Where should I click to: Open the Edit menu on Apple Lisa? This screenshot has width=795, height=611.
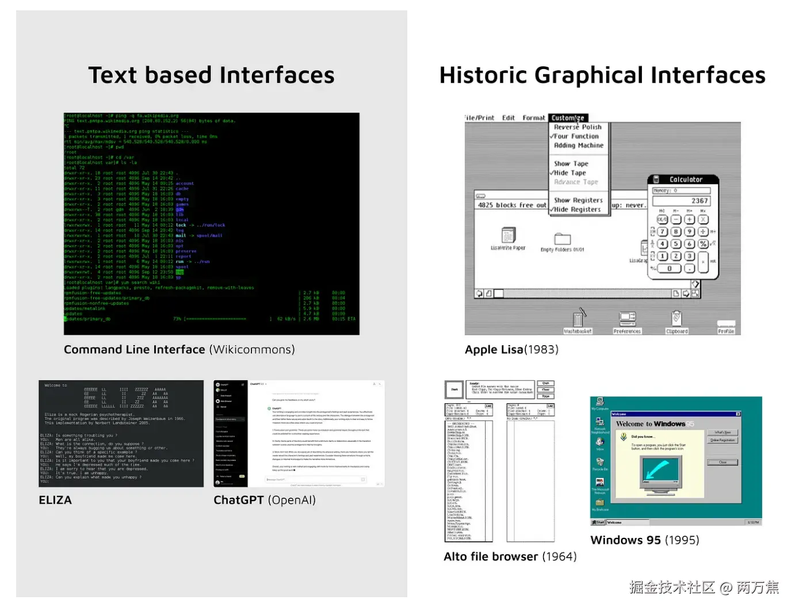click(x=508, y=118)
